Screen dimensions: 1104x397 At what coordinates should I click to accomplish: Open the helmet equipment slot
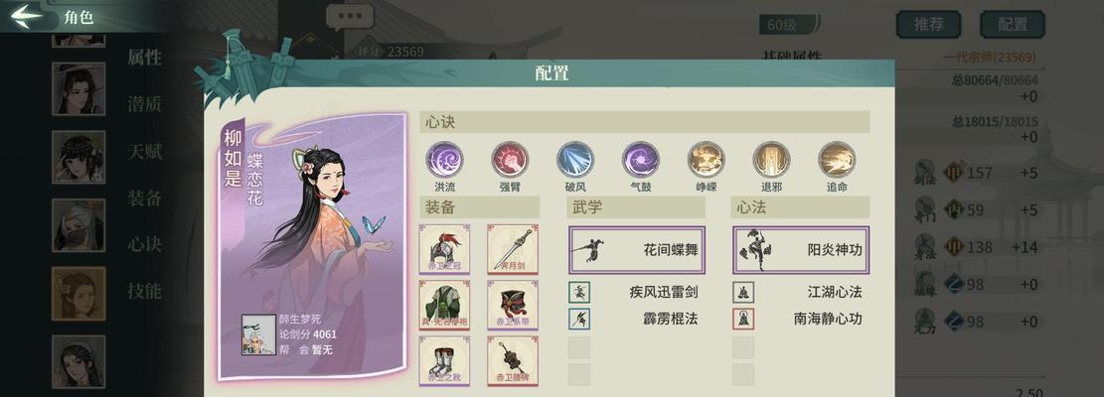coord(444,249)
